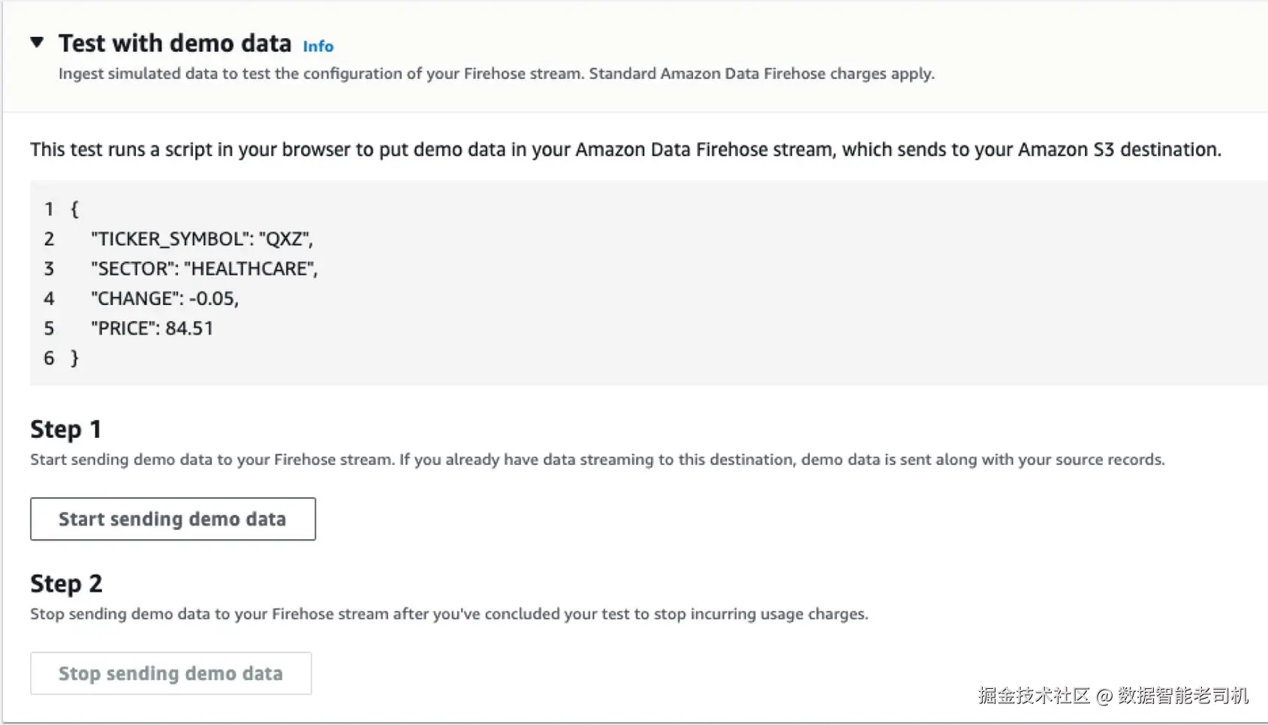1268x725 pixels.
Task: Open the Info link beside the heading
Action: [x=318, y=46]
